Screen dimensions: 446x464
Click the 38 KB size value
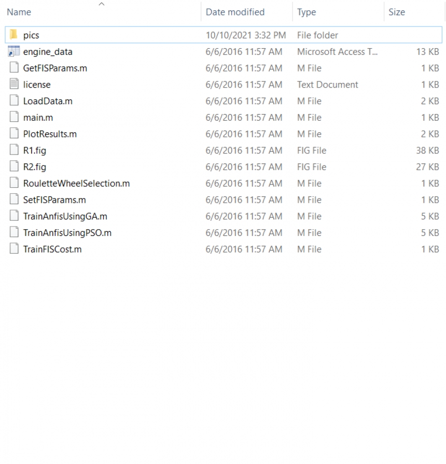coord(427,151)
